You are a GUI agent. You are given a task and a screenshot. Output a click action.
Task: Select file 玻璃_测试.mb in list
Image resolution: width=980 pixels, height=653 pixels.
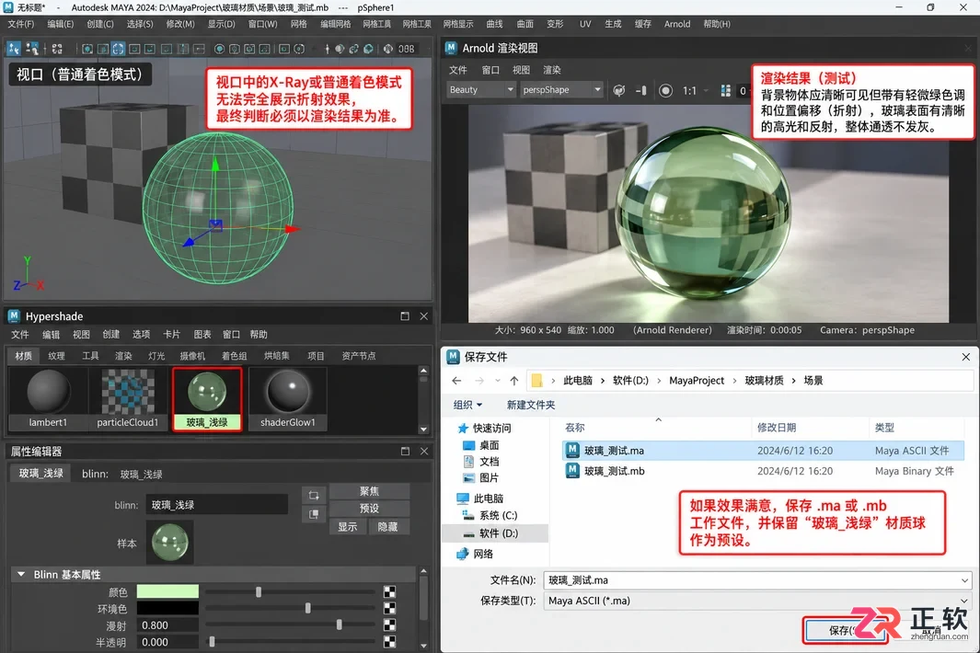coord(763,471)
